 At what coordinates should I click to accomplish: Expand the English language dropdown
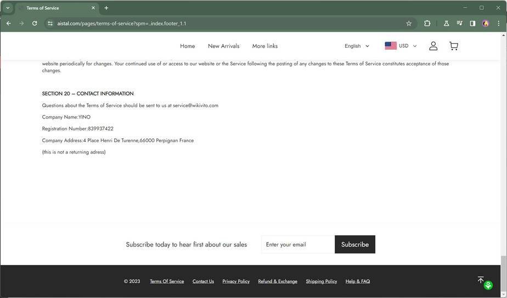coord(357,46)
